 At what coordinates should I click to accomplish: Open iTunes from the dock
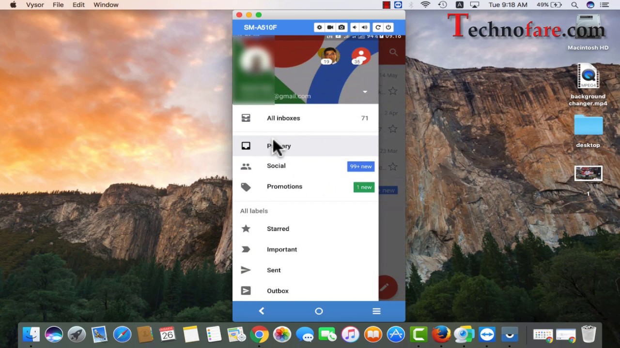350,334
